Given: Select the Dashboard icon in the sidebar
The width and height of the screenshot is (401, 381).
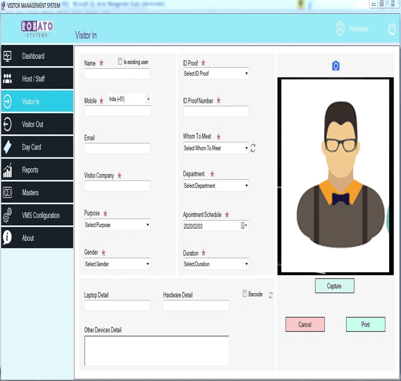Looking at the screenshot, I should 9,56.
